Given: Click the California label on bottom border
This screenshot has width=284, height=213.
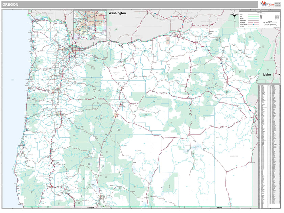Looking at the screenshot, I should click(91, 207).
